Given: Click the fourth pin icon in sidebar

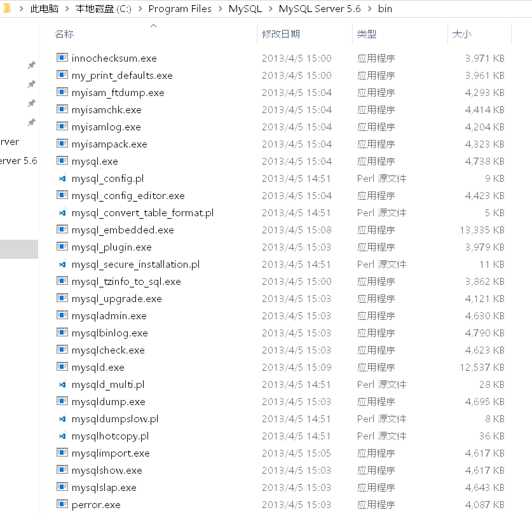Looking at the screenshot, I should point(32,121).
